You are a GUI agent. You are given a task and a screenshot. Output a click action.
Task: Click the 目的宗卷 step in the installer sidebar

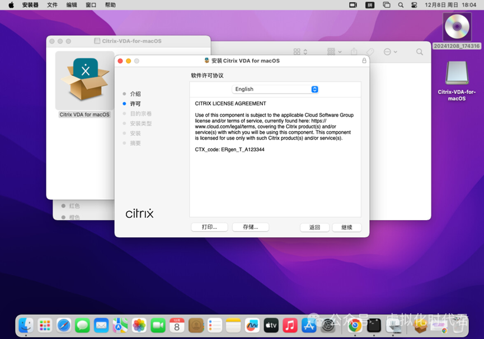click(141, 113)
